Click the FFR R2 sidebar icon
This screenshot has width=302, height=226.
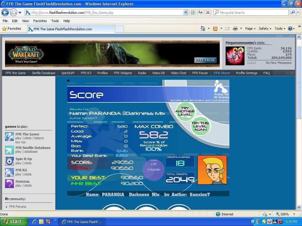point(9,172)
